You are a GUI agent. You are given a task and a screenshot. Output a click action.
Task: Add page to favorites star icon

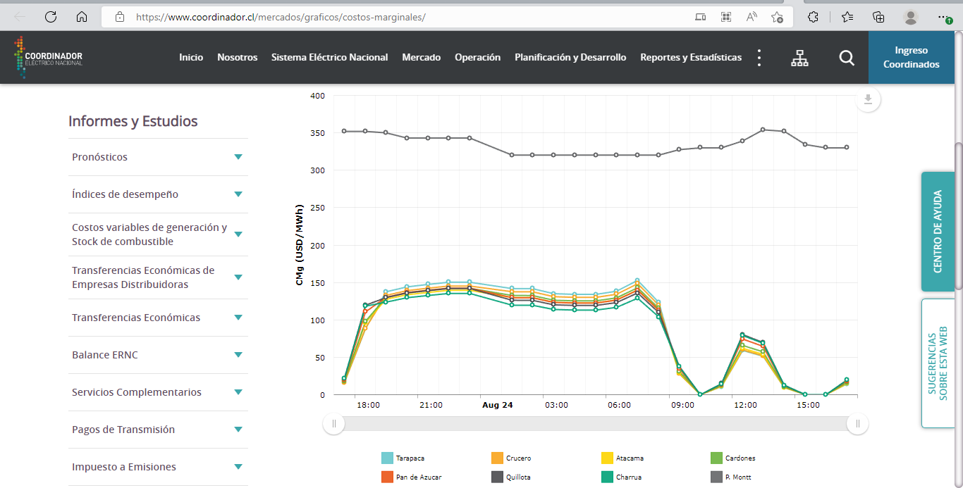(x=777, y=17)
